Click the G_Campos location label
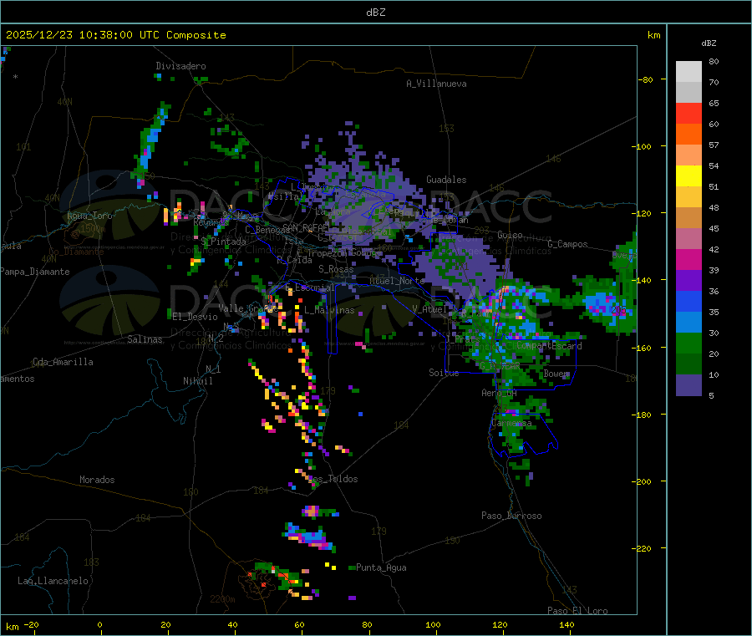This screenshot has width=752, height=636. pyautogui.click(x=568, y=244)
